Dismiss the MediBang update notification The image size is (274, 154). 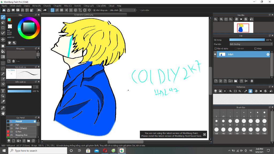point(204,134)
